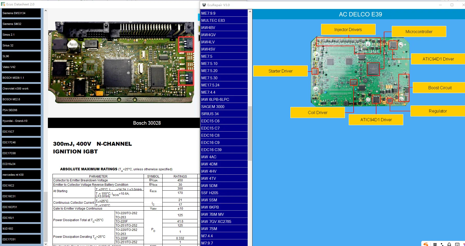Click the EcuRepair V3.0 title bar icon

pos(204,5)
